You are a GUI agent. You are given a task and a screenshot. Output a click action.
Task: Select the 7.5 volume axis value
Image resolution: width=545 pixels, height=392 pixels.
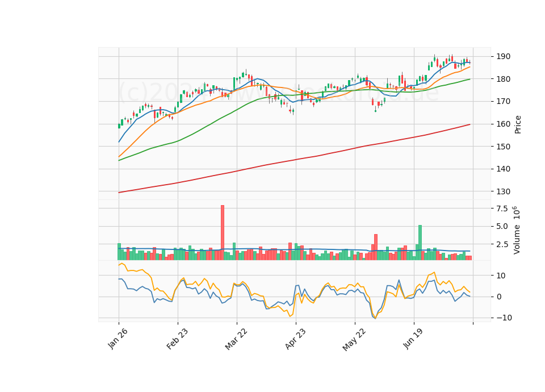tap(502, 208)
